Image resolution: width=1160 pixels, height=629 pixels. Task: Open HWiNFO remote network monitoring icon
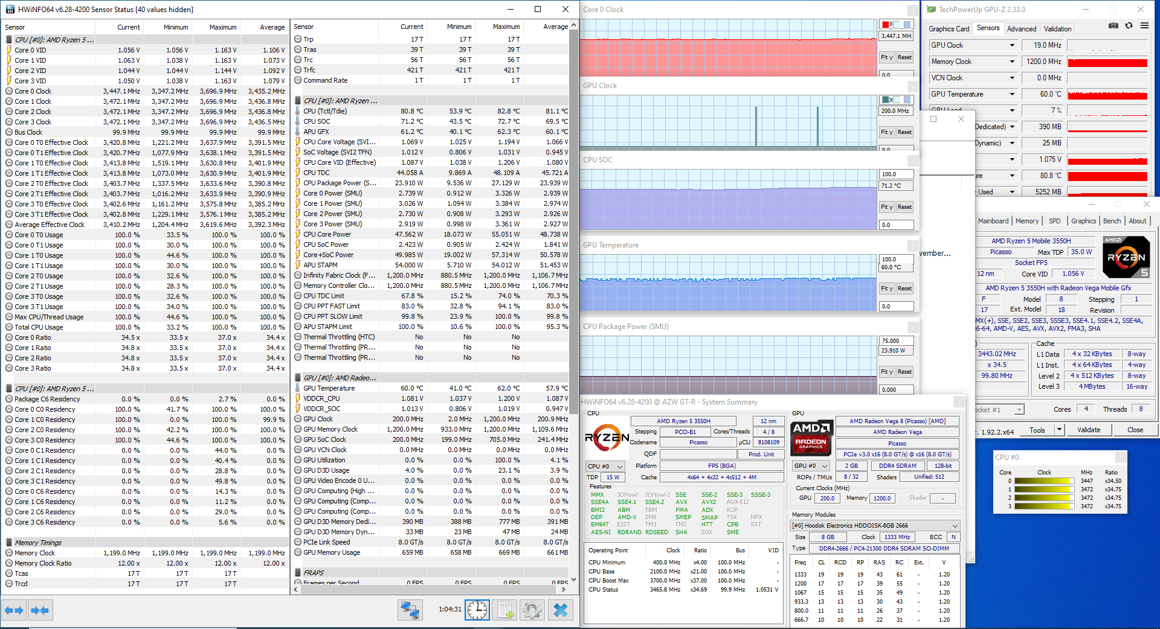pyautogui.click(x=410, y=610)
